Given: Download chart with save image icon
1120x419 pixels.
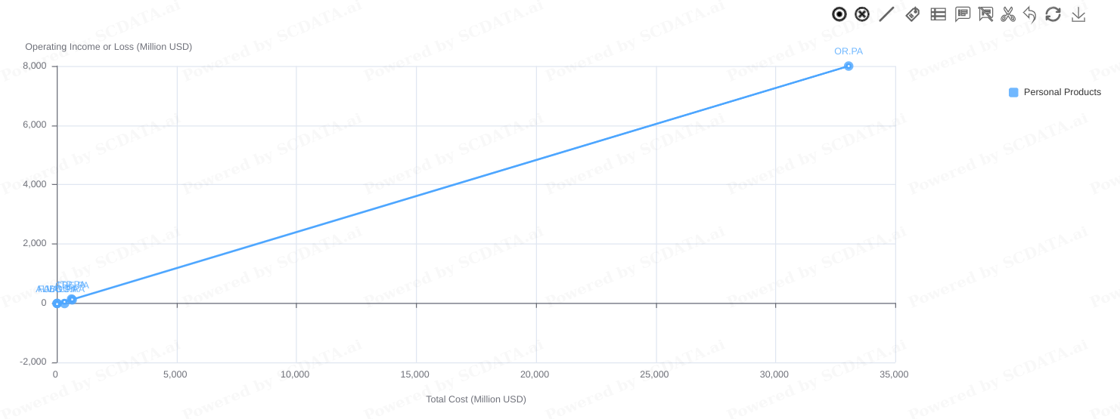Looking at the screenshot, I should click(1078, 14).
